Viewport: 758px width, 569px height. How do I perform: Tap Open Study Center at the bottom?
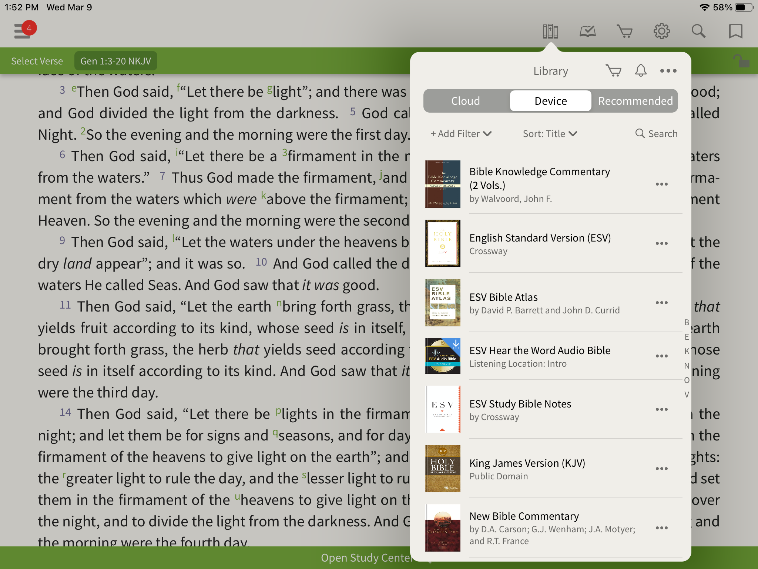(x=366, y=558)
